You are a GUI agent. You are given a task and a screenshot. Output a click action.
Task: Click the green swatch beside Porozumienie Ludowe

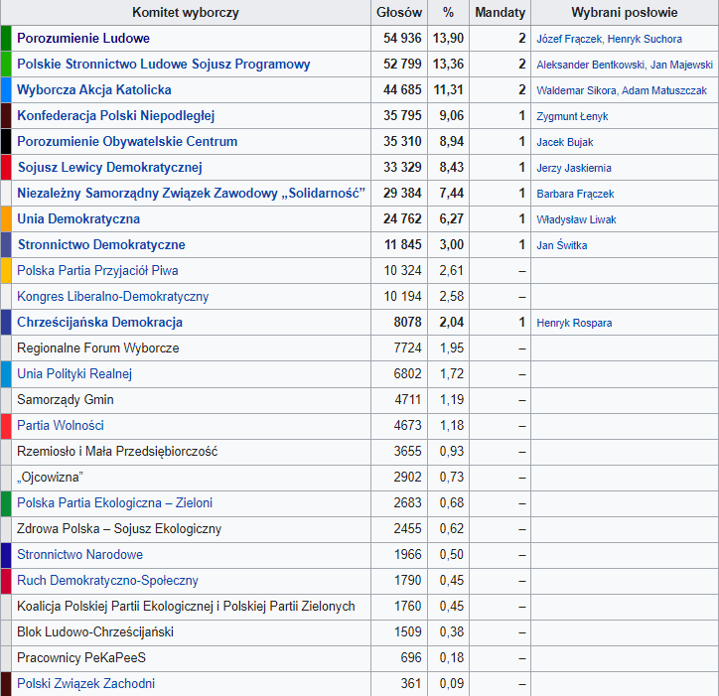[6, 39]
